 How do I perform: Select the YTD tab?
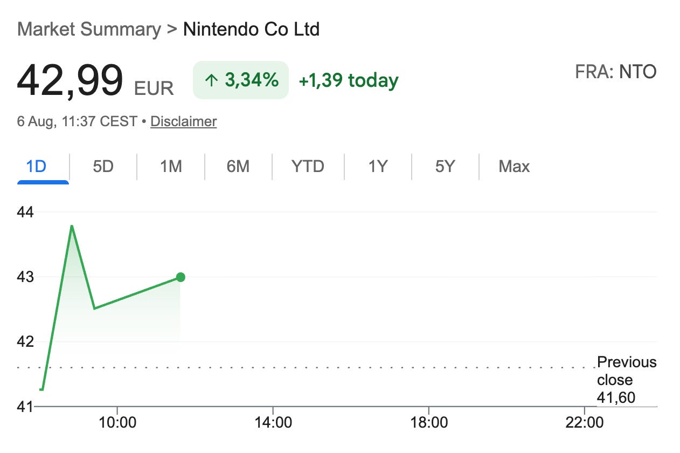pyautogui.click(x=308, y=166)
